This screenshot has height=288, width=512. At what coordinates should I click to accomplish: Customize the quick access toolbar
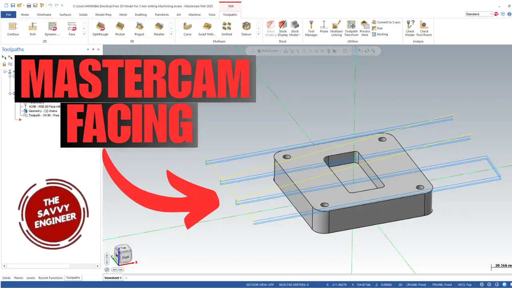click(x=62, y=6)
